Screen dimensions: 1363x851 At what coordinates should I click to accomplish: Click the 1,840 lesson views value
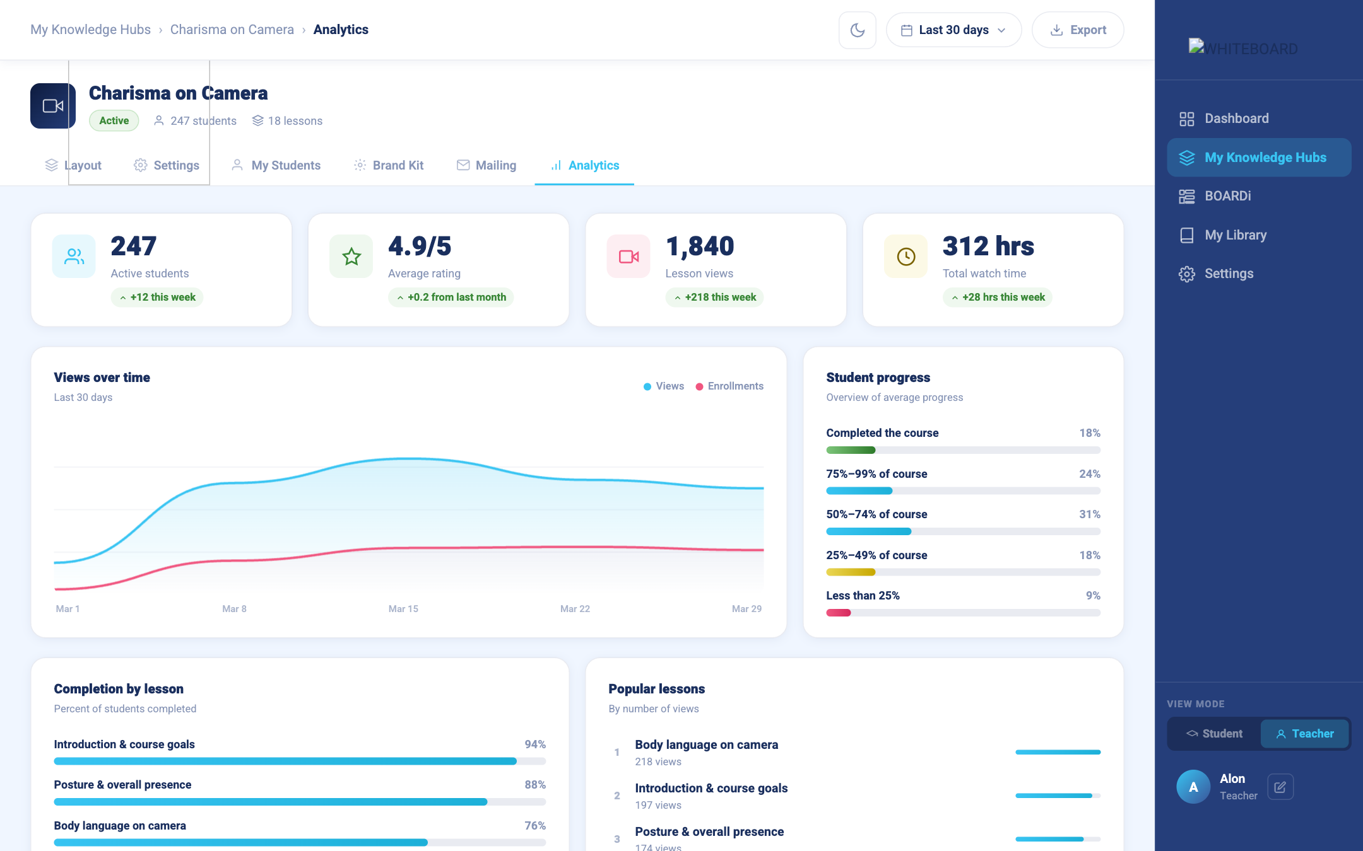[x=700, y=246]
